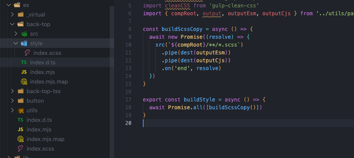Viewport: 354px width, 158px height.
Task: Click the TS icon of root index.d.ts
Action: [20, 120]
